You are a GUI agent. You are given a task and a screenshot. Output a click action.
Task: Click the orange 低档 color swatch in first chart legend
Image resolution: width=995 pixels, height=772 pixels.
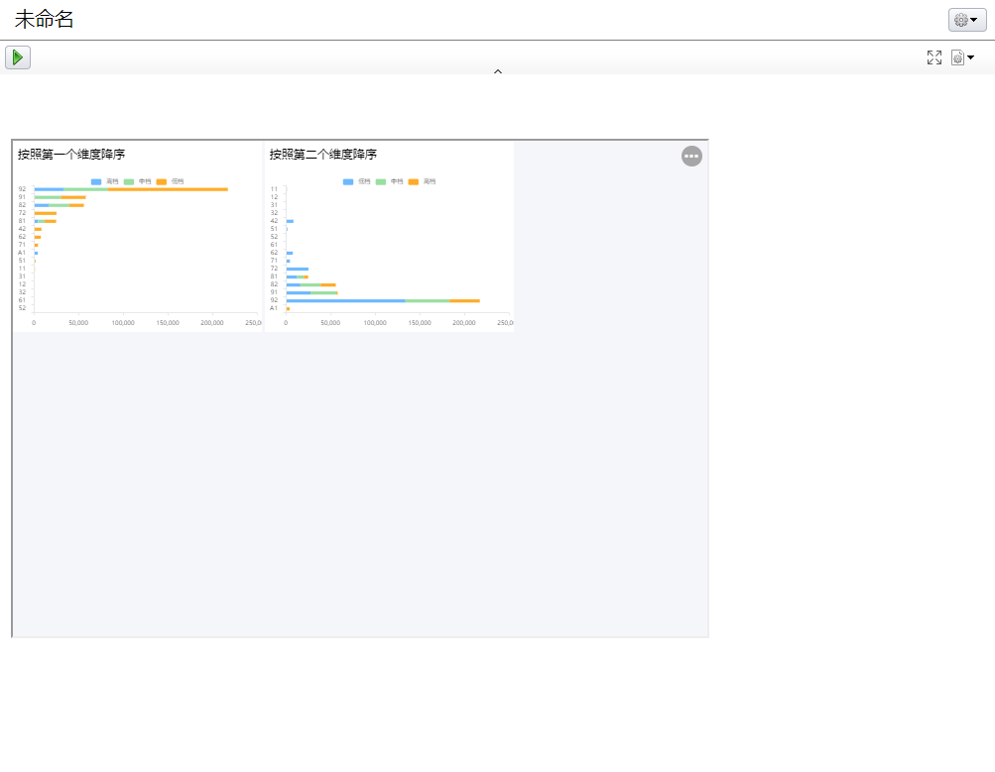point(162,181)
